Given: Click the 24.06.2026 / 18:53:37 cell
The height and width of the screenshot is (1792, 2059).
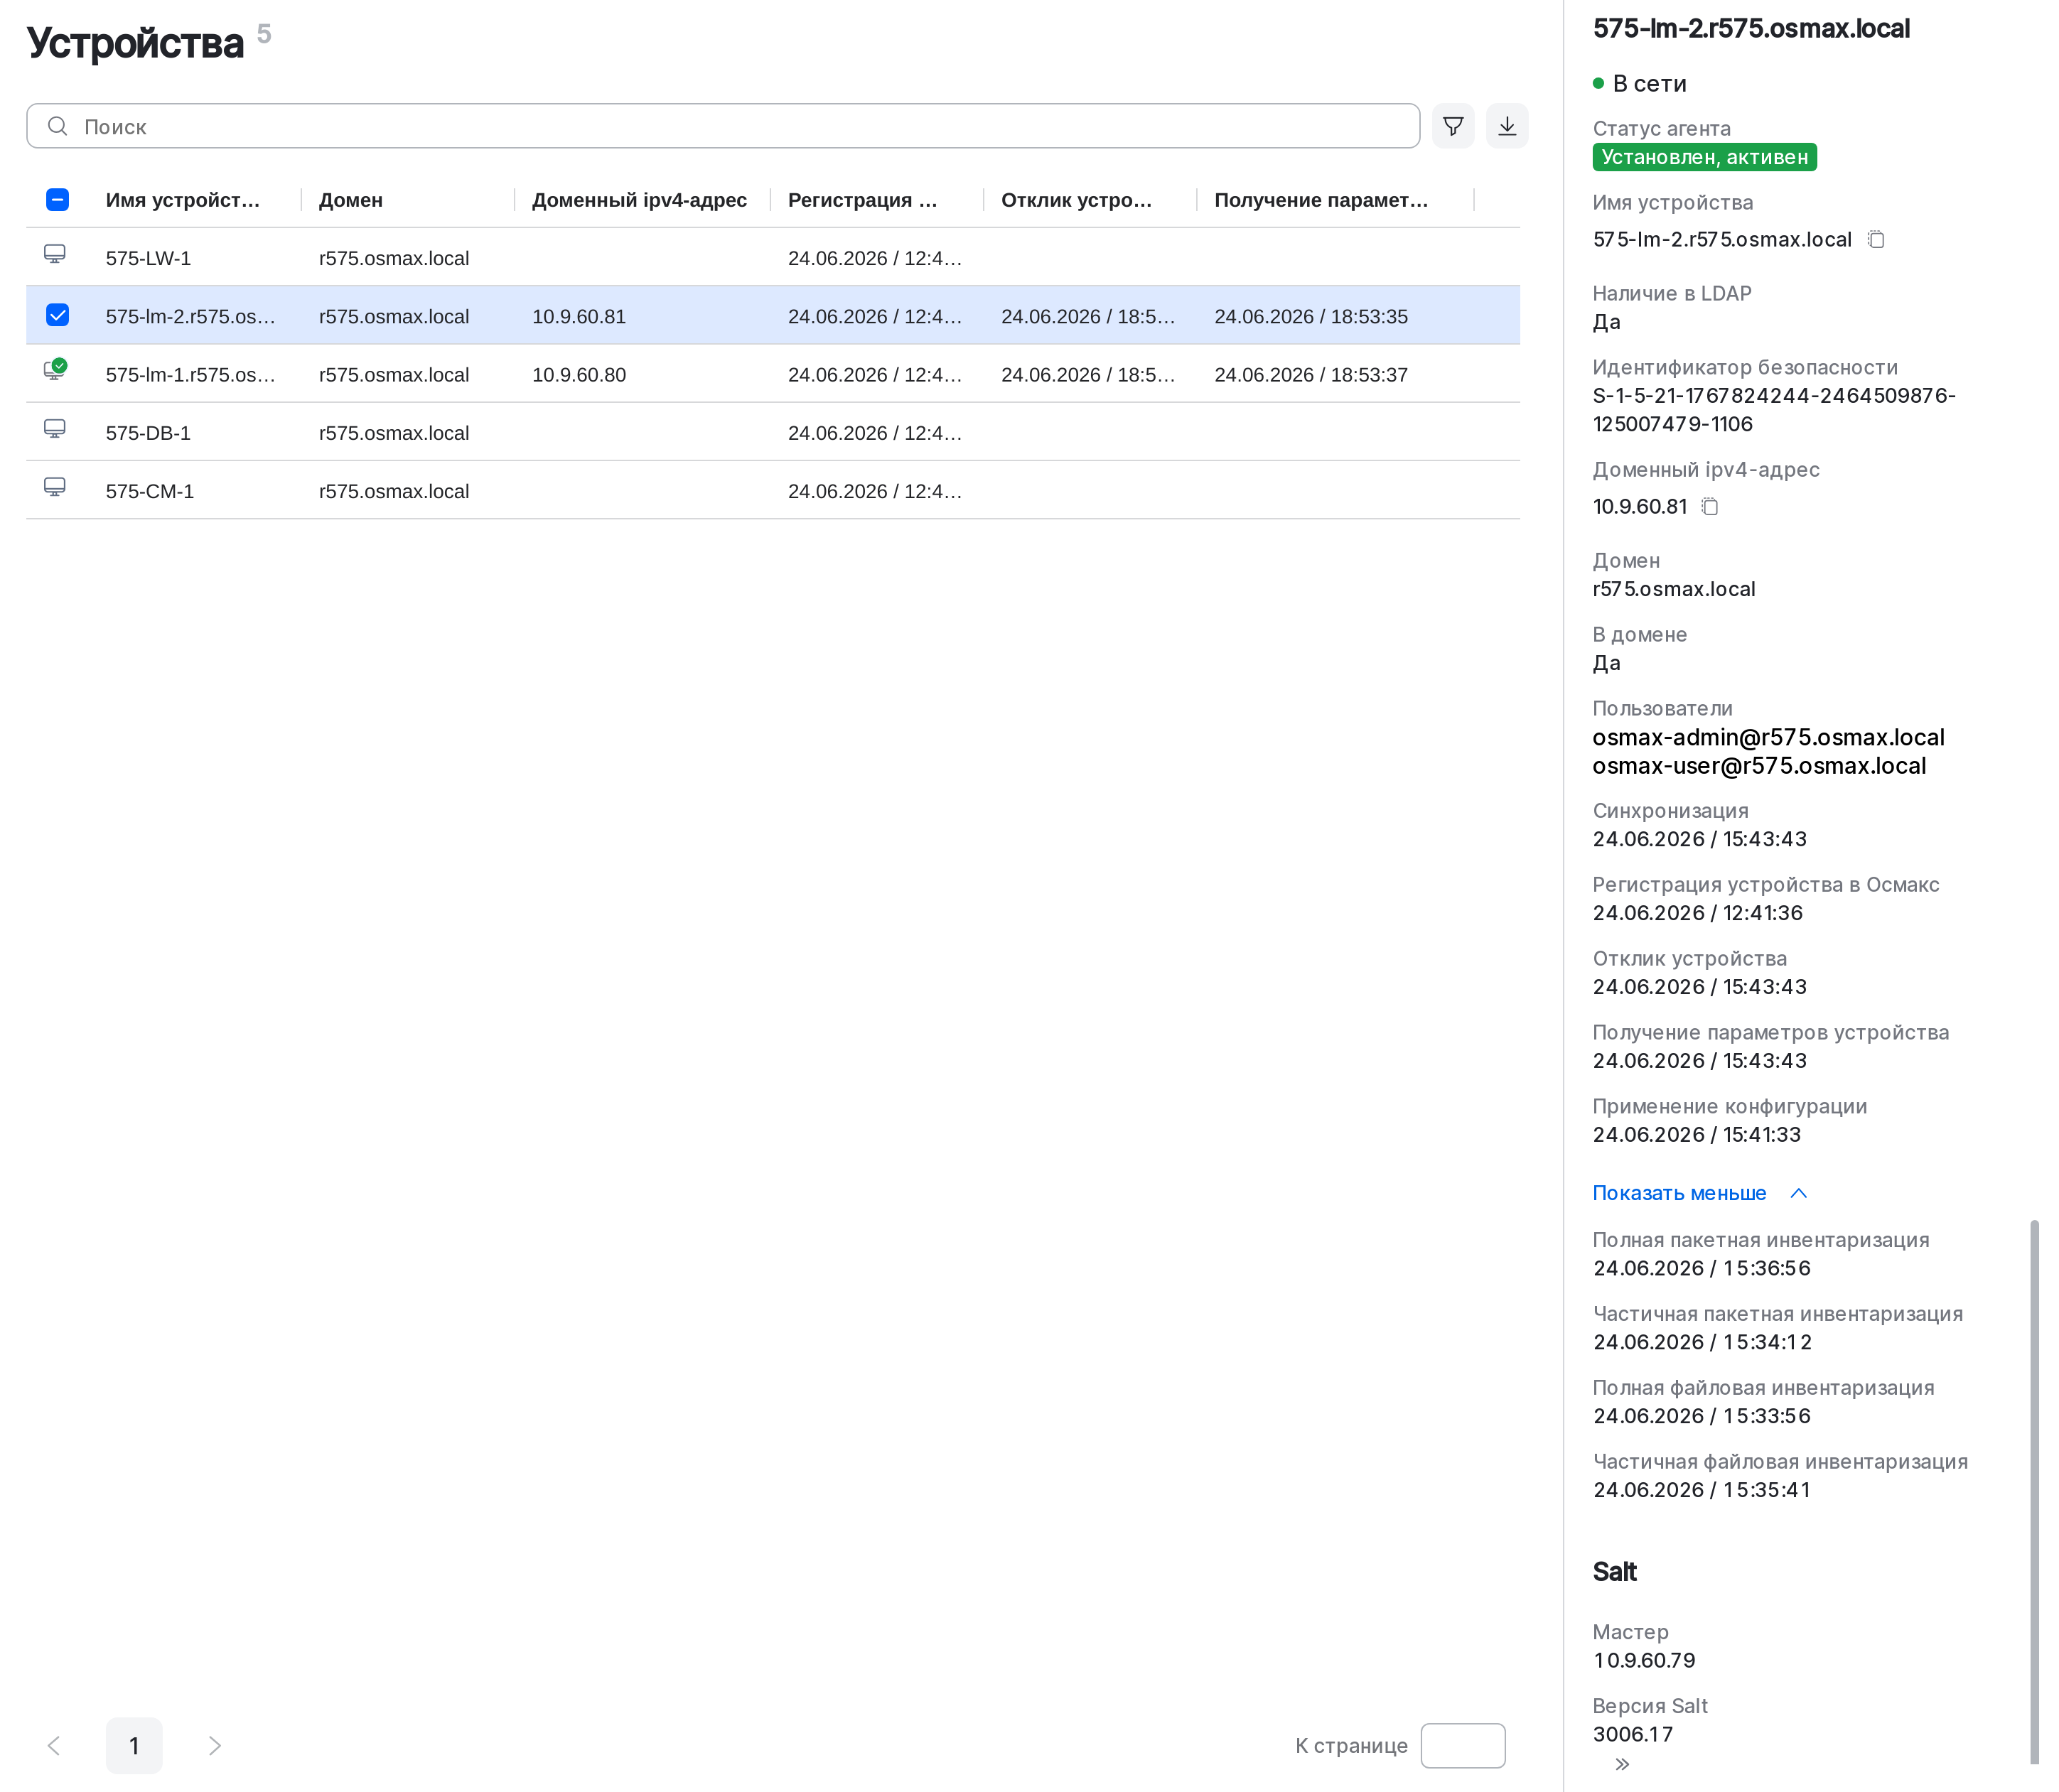Looking at the screenshot, I should click(1311, 375).
